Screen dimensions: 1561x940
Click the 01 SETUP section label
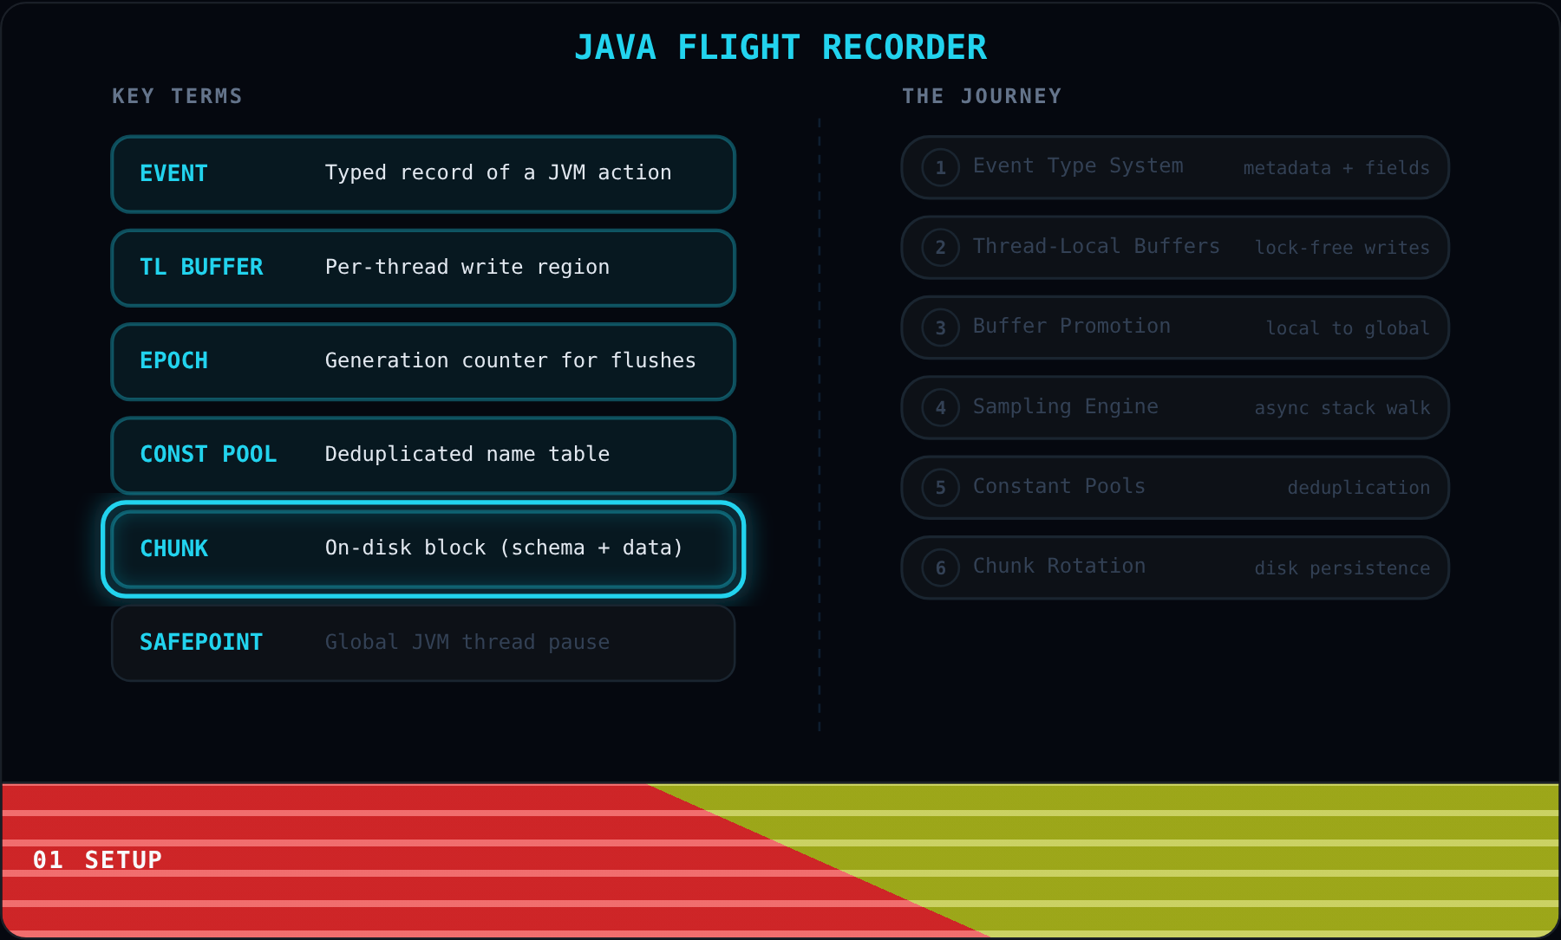pos(97,859)
